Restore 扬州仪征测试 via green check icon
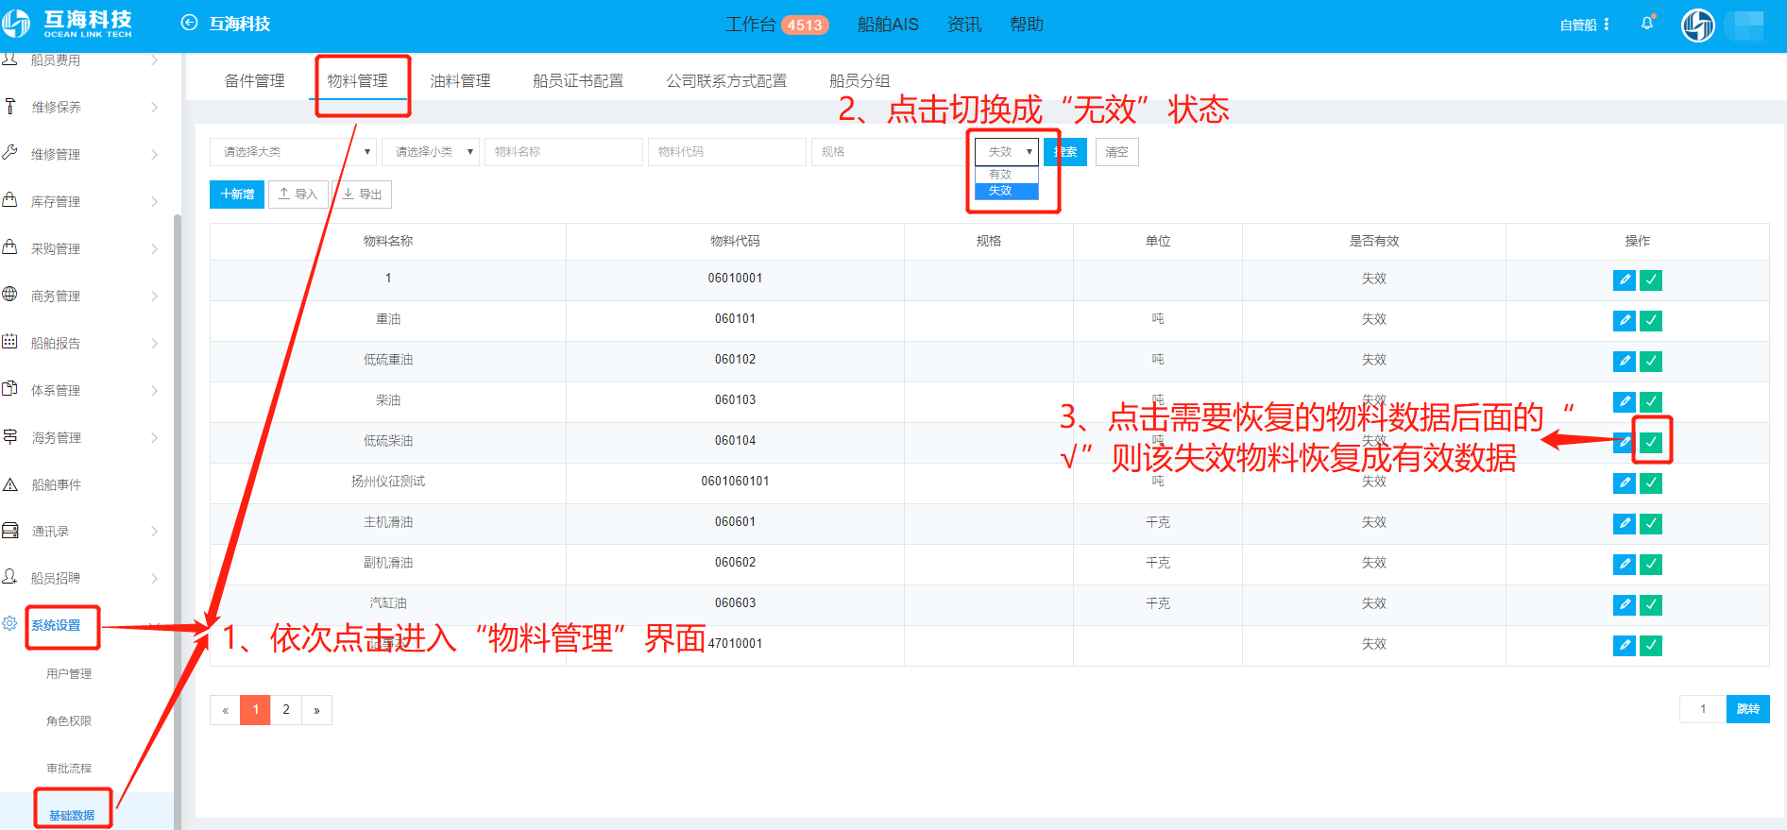Image resolution: width=1787 pixels, height=830 pixels. 1651,483
